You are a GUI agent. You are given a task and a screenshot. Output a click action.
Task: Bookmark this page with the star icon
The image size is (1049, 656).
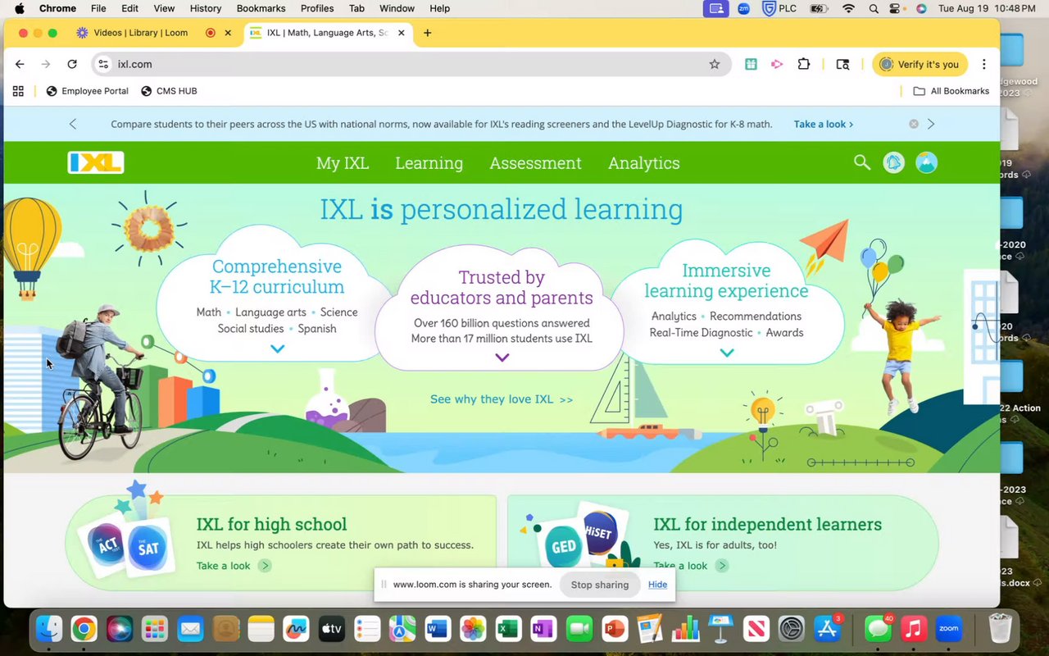[x=715, y=64]
